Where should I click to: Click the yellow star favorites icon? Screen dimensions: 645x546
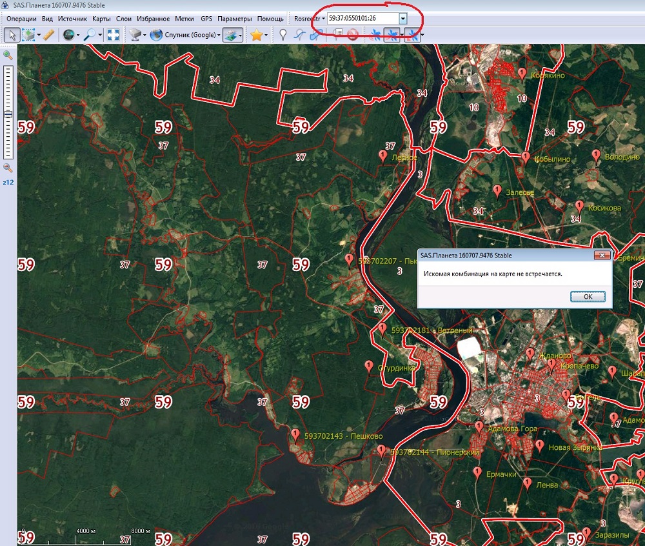[256, 35]
